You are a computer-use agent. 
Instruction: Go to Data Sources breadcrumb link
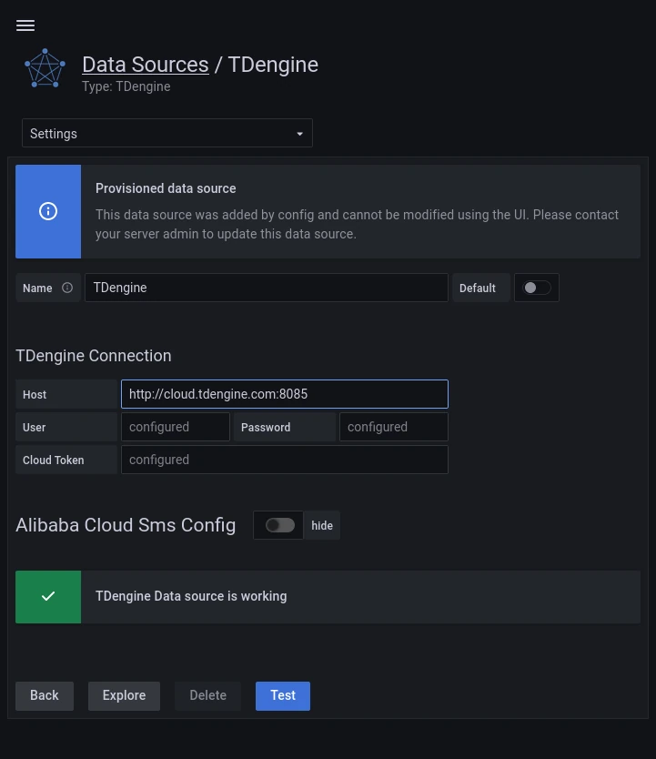click(145, 65)
